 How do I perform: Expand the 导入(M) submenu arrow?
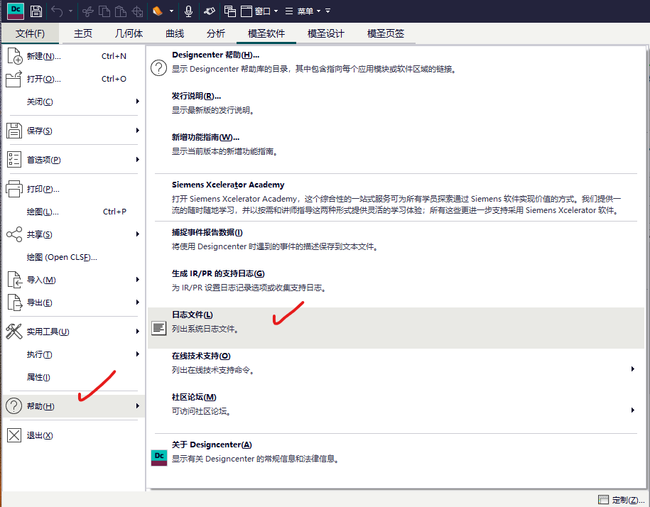[137, 280]
